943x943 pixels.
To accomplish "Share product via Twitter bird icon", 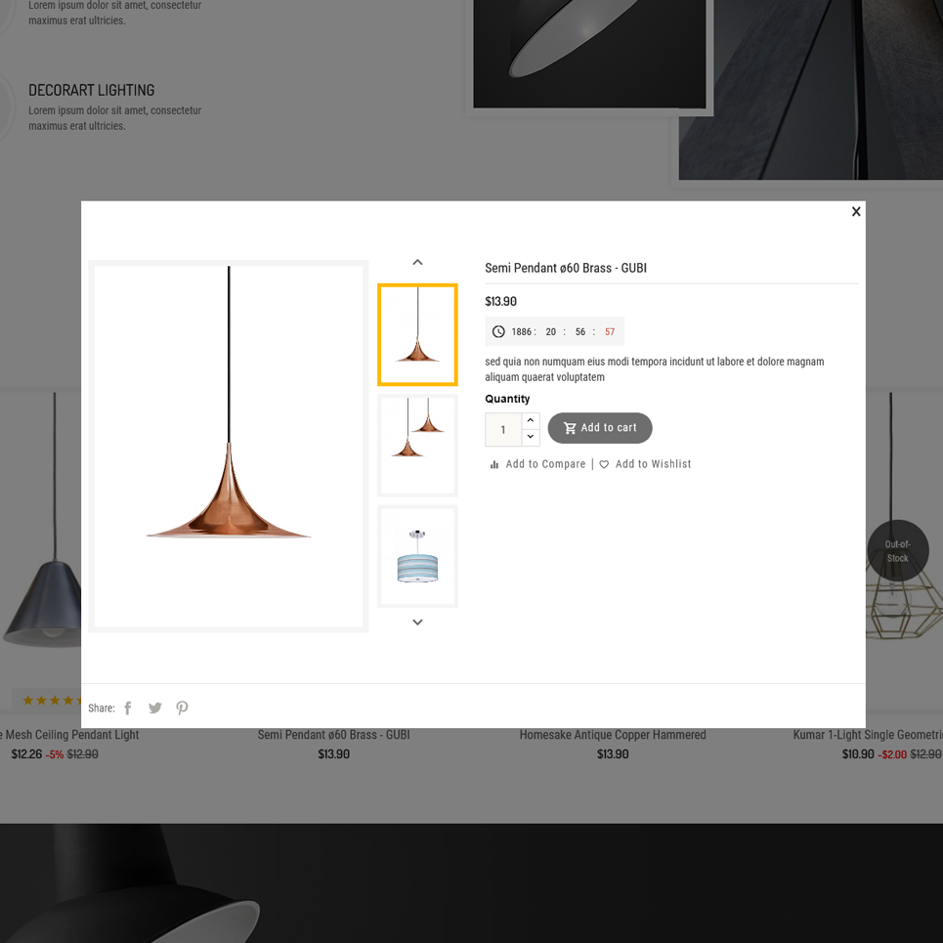I will [155, 707].
